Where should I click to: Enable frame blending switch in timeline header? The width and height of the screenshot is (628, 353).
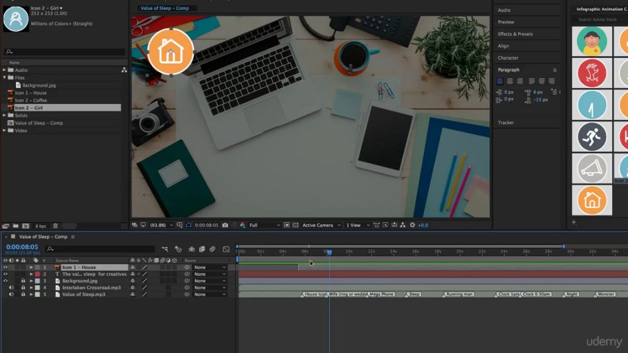202,249
